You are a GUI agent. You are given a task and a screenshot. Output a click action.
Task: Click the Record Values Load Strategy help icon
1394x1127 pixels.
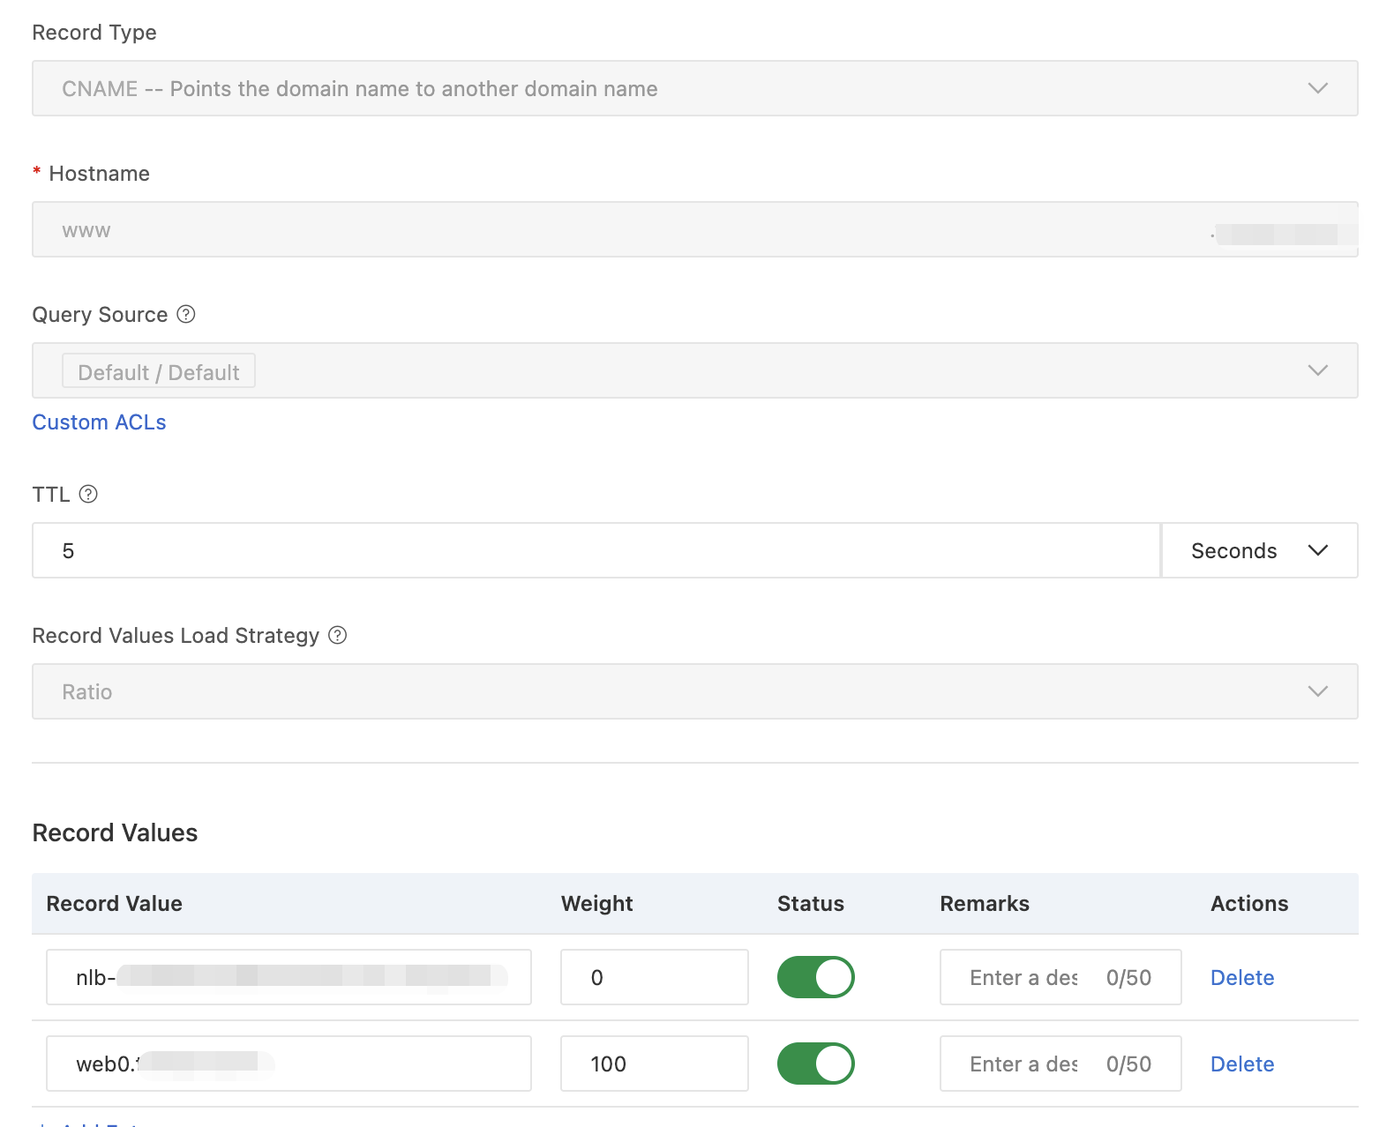pyautogui.click(x=338, y=636)
